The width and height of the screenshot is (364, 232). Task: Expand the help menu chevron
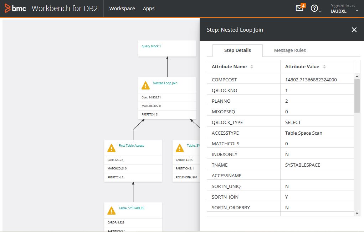(x=321, y=11)
